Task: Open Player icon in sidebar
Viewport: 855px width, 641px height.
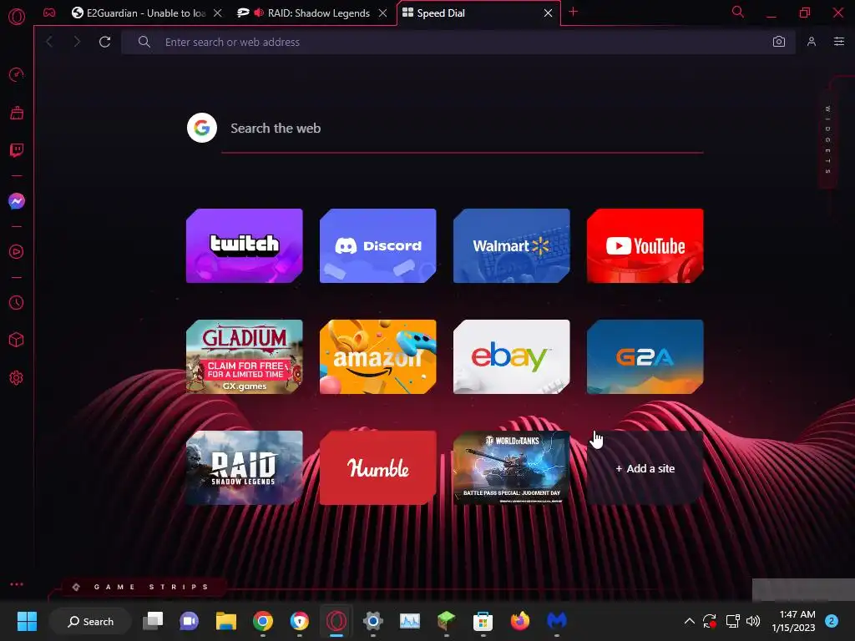Action: pyautogui.click(x=17, y=252)
